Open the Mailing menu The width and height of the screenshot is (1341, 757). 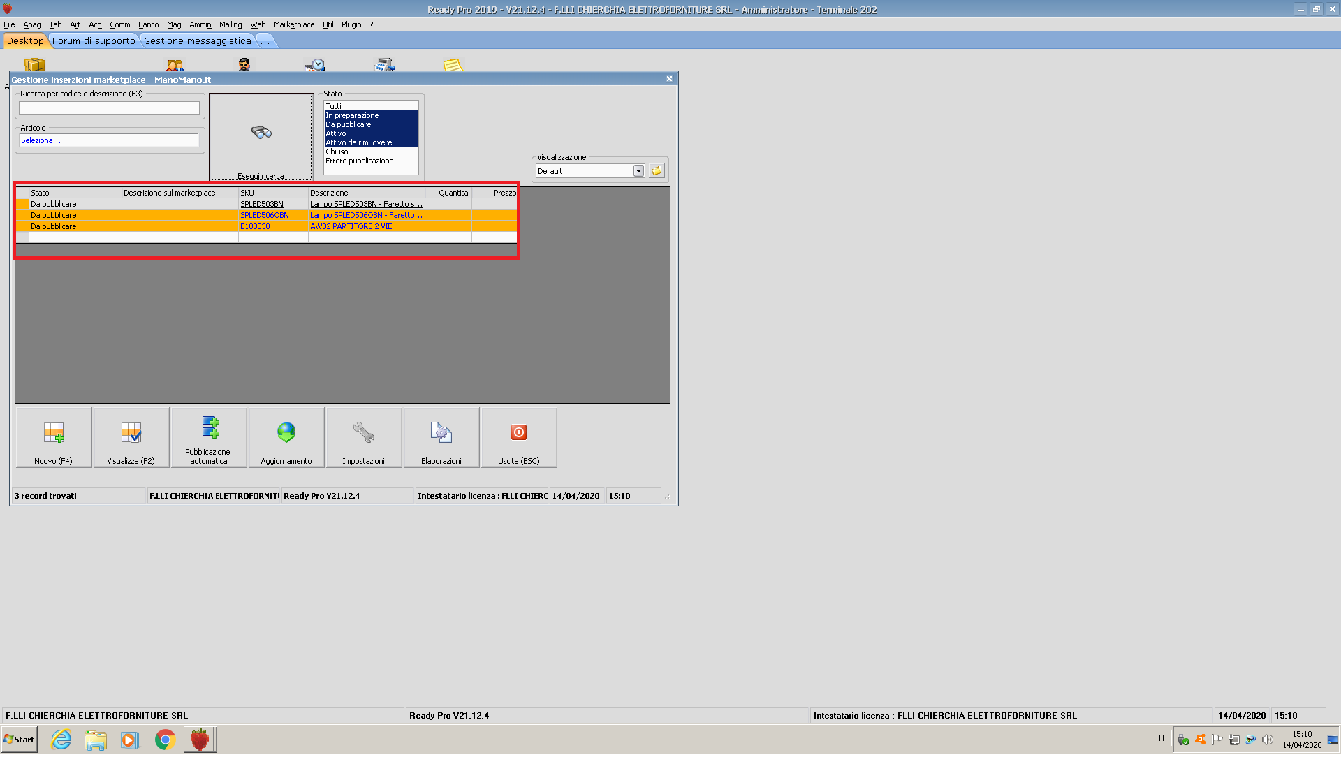click(230, 24)
